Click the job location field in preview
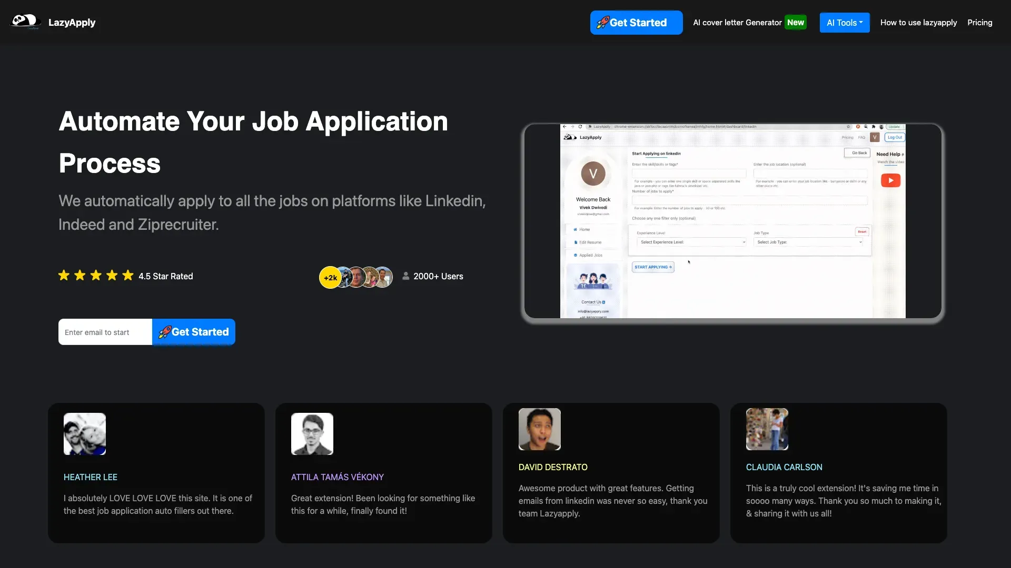1011x568 pixels. [x=810, y=173]
